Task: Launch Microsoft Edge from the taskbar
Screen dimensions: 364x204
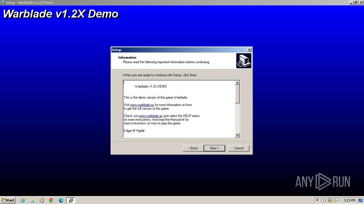Action: point(61,200)
